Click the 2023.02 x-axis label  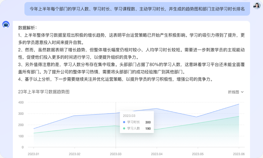pyautogui.click(x=75, y=153)
